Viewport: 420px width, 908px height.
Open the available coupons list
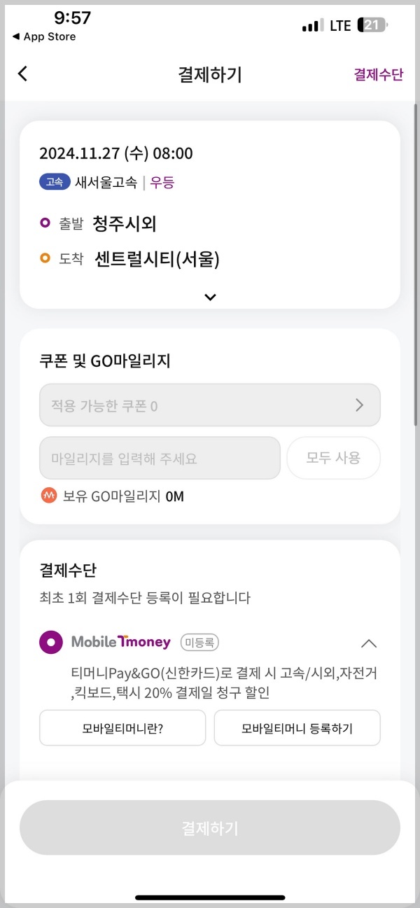click(210, 405)
